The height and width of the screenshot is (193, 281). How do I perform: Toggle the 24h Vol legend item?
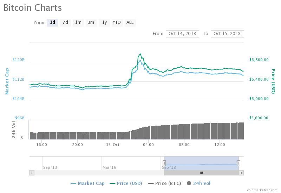pyautogui.click(x=198, y=183)
